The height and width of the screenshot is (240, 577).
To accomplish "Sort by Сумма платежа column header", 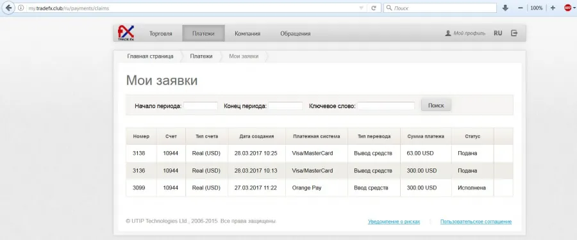I will pyautogui.click(x=426, y=136).
